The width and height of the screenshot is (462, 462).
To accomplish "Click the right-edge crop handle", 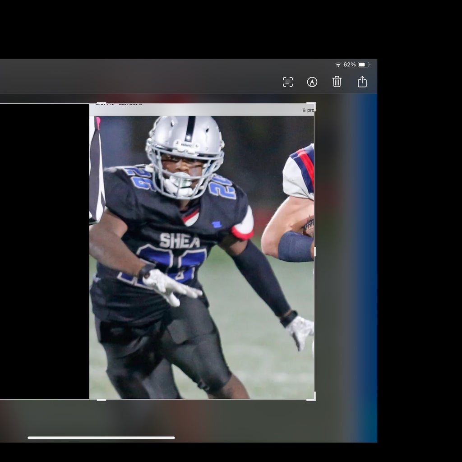I will (314, 252).
